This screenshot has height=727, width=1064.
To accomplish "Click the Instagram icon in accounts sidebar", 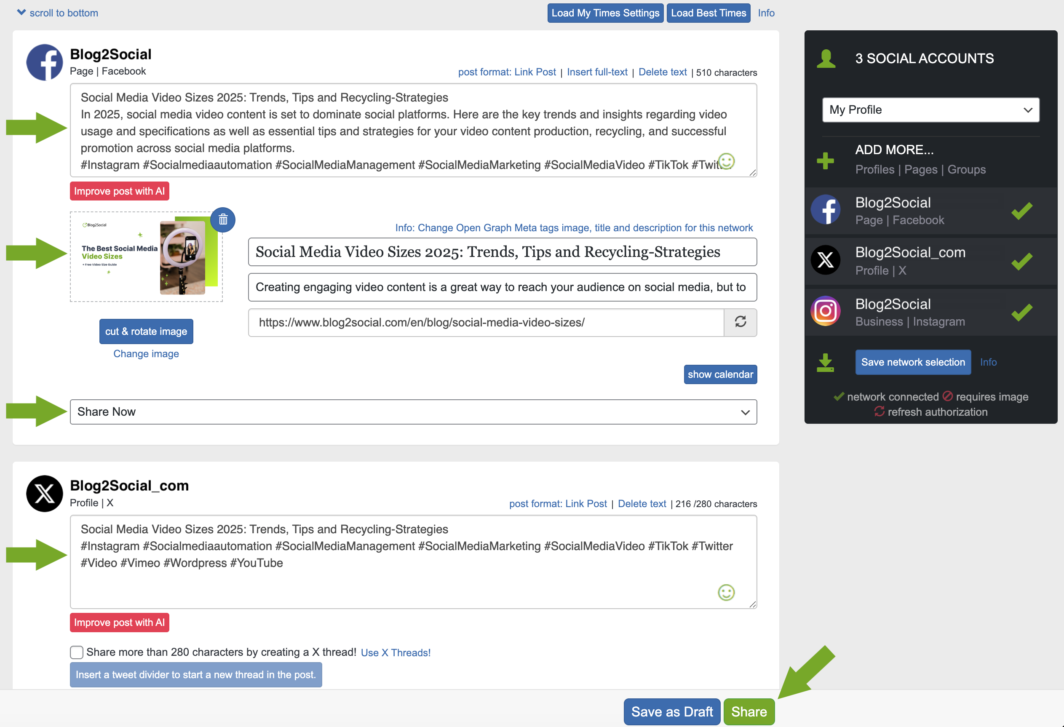I will click(x=826, y=311).
